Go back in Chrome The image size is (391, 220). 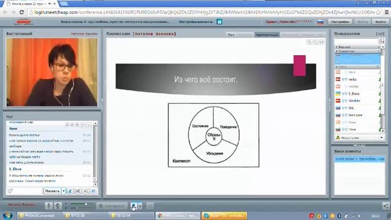coord(5,12)
